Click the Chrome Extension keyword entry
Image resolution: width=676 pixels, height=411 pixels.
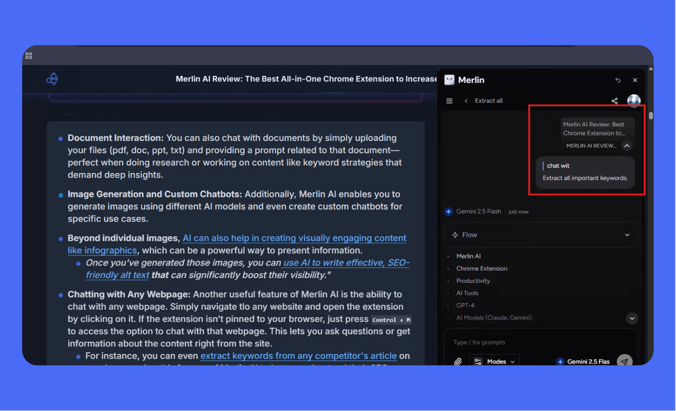tap(482, 269)
